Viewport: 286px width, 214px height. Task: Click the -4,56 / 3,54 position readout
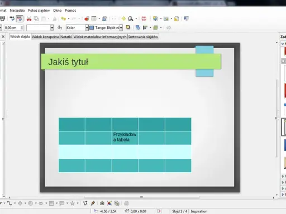(108, 211)
